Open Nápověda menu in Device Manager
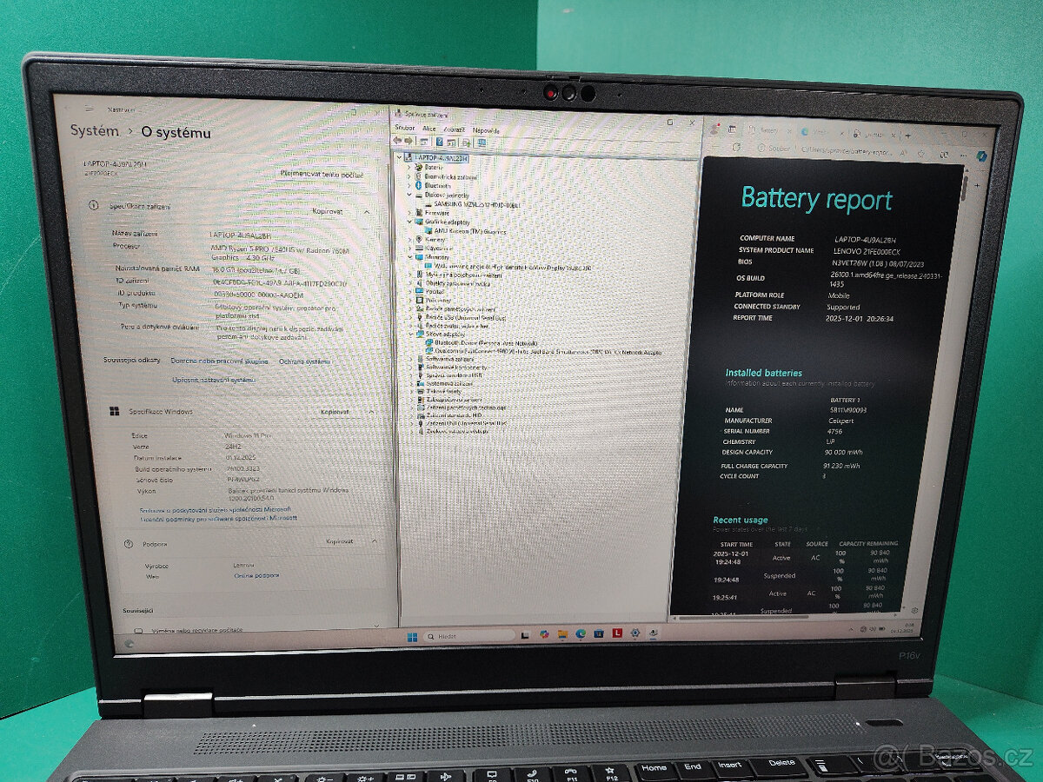 (x=486, y=130)
